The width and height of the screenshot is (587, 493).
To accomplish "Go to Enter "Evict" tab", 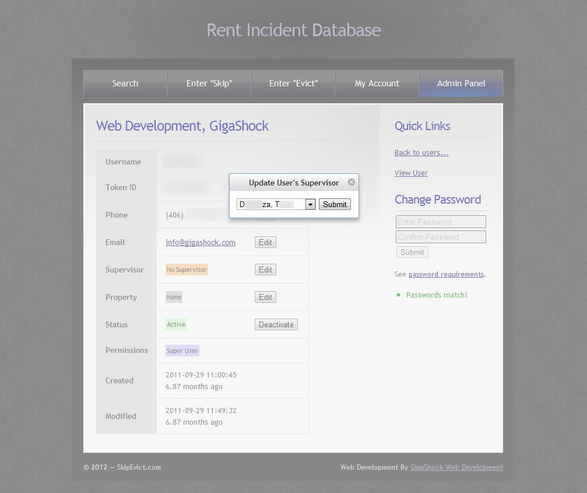I will (293, 83).
